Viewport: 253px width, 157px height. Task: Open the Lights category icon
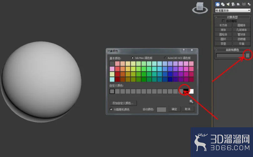[228, 4]
